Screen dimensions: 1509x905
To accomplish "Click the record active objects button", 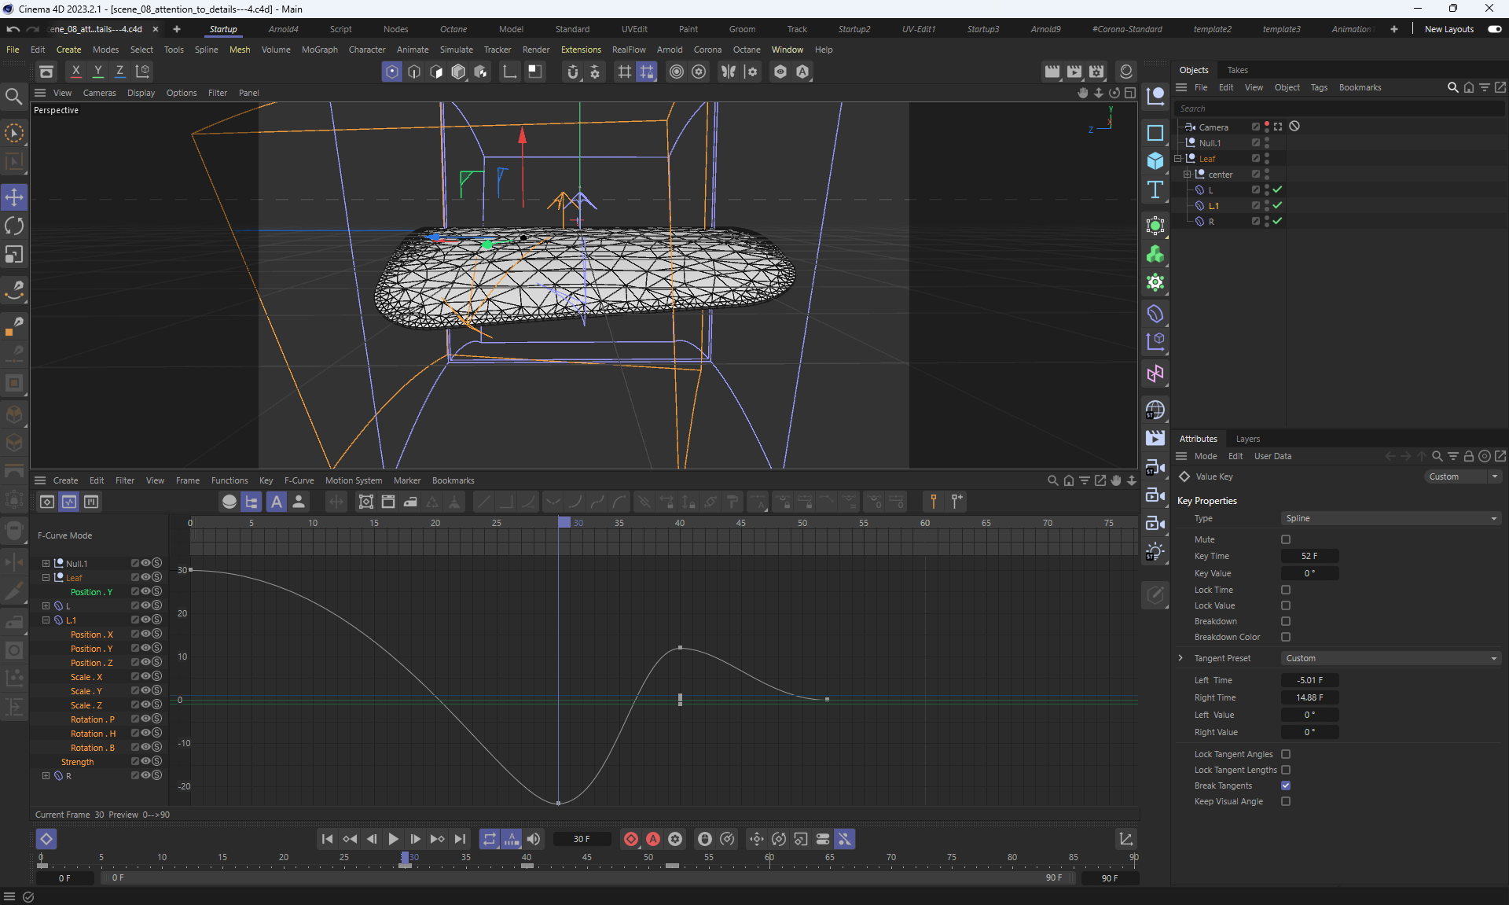I will pyautogui.click(x=630, y=839).
